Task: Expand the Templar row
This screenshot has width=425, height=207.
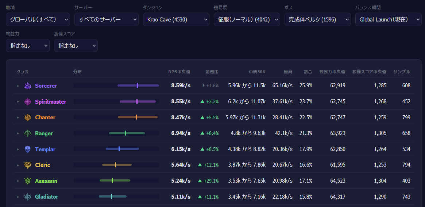Action: tap(18, 149)
